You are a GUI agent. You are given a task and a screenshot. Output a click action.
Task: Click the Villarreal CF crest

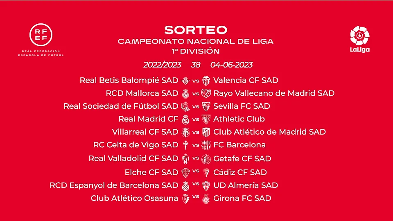(x=185, y=132)
